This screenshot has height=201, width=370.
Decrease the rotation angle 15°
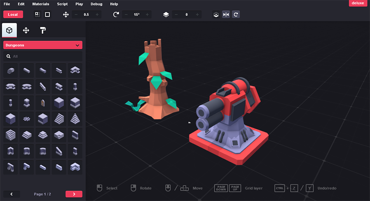pos(126,15)
